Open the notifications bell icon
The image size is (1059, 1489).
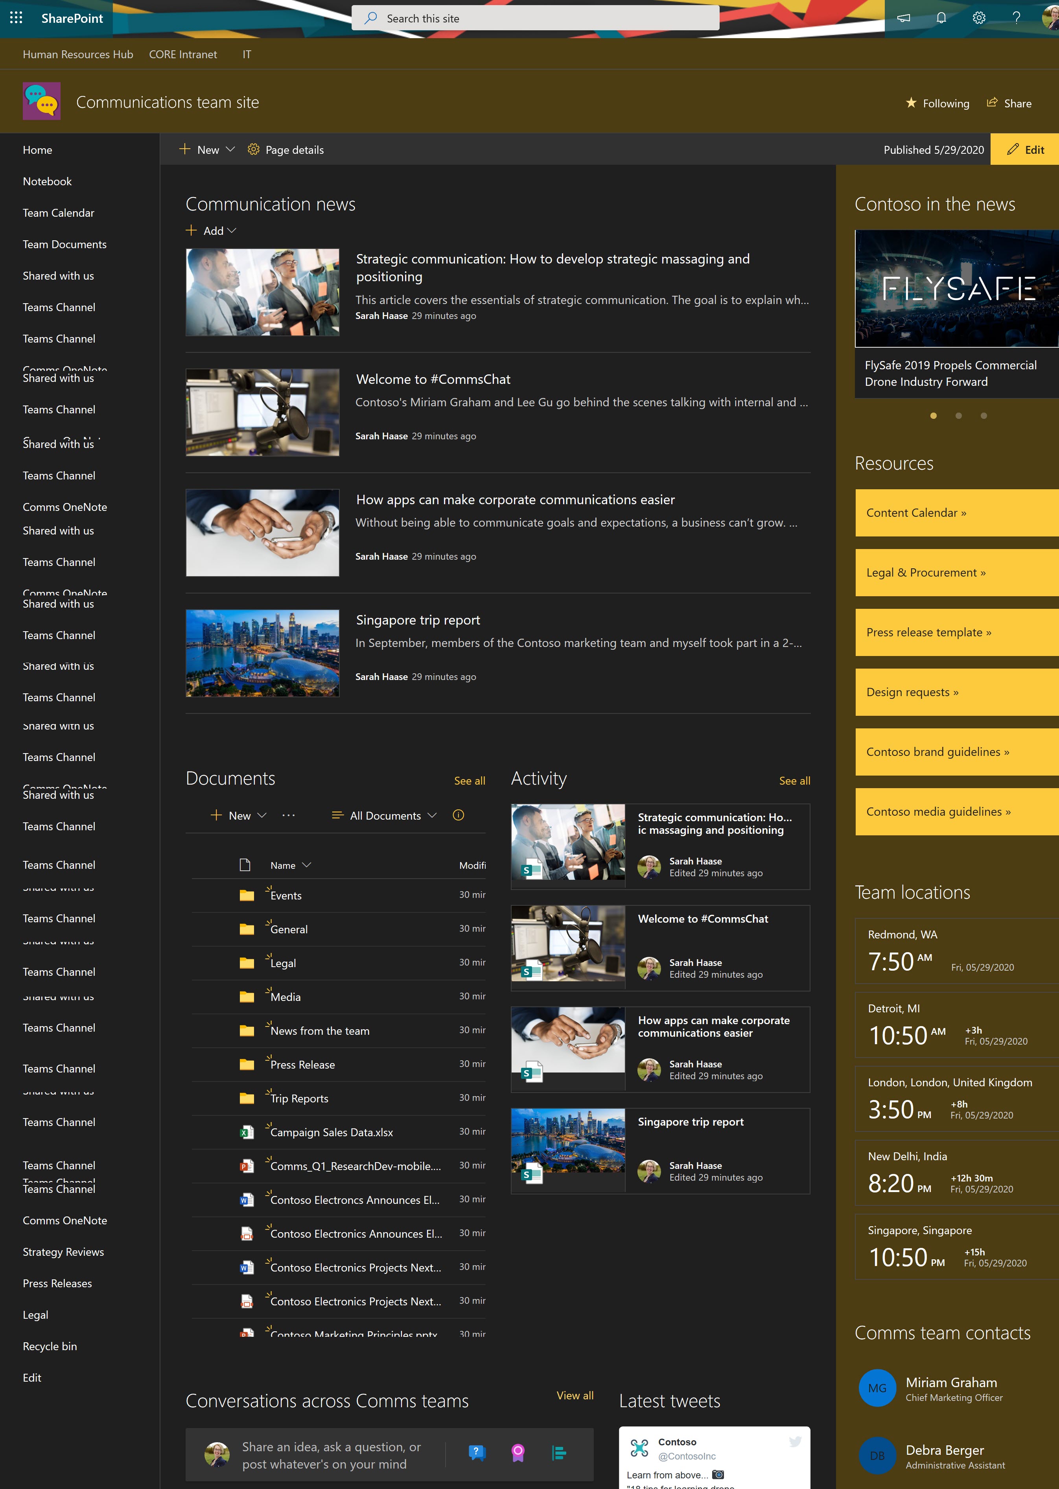coord(941,18)
